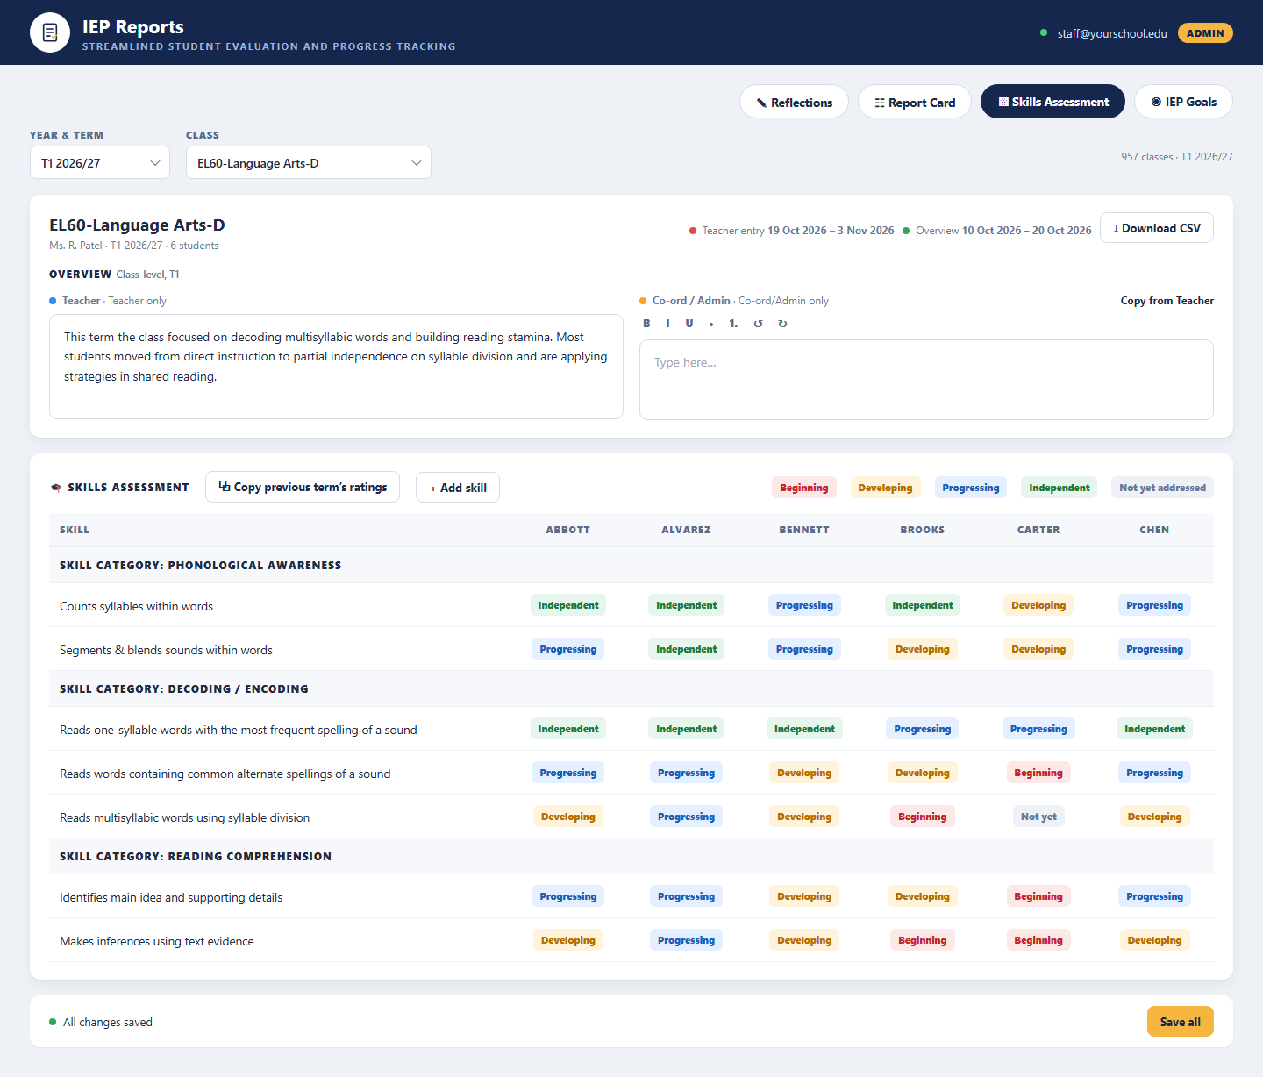Screen dimensions: 1263x1077
Task: Click the Download CSV button
Action: coord(1157,228)
